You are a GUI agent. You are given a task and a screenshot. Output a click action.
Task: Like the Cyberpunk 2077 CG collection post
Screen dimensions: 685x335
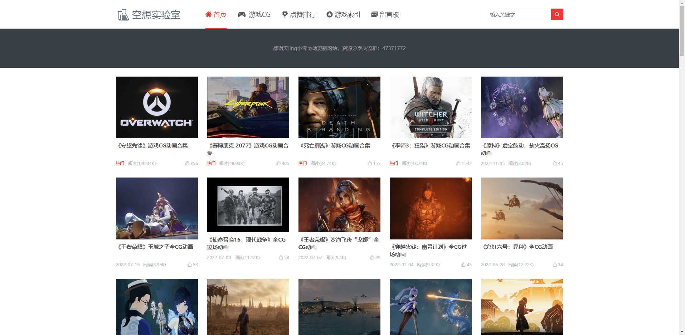pyautogui.click(x=278, y=164)
